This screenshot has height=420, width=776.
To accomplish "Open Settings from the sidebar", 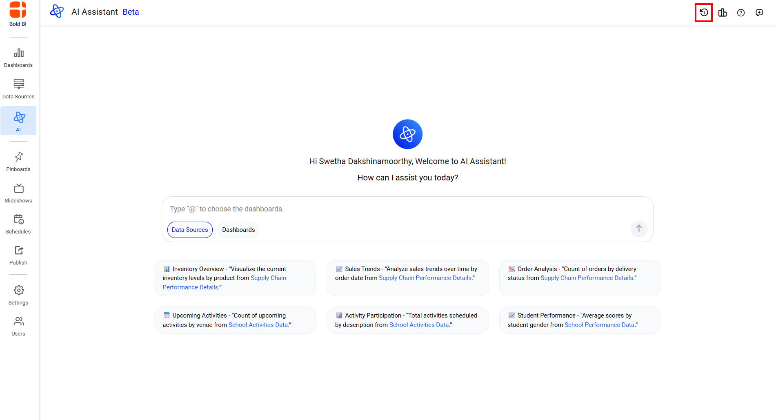I will point(18,295).
